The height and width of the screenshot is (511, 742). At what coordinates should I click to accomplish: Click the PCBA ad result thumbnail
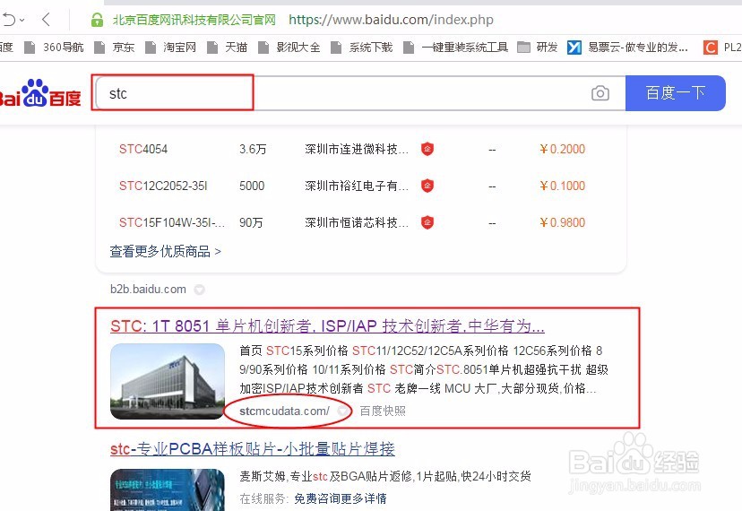coord(168,489)
